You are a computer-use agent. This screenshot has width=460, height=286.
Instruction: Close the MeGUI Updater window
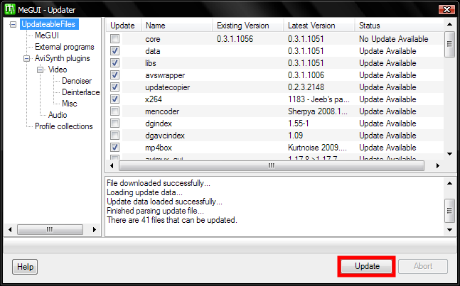point(446,10)
